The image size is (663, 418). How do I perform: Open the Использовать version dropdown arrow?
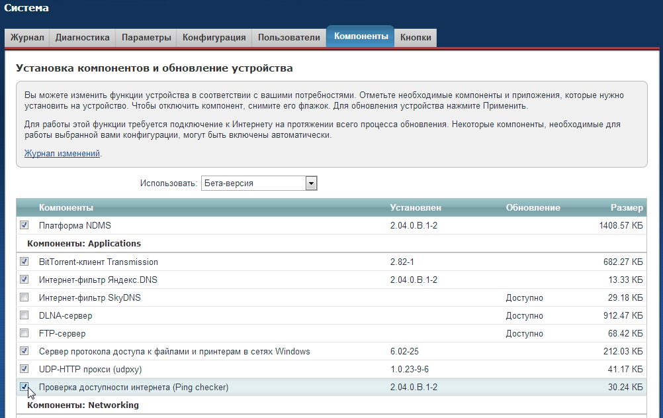(x=311, y=183)
